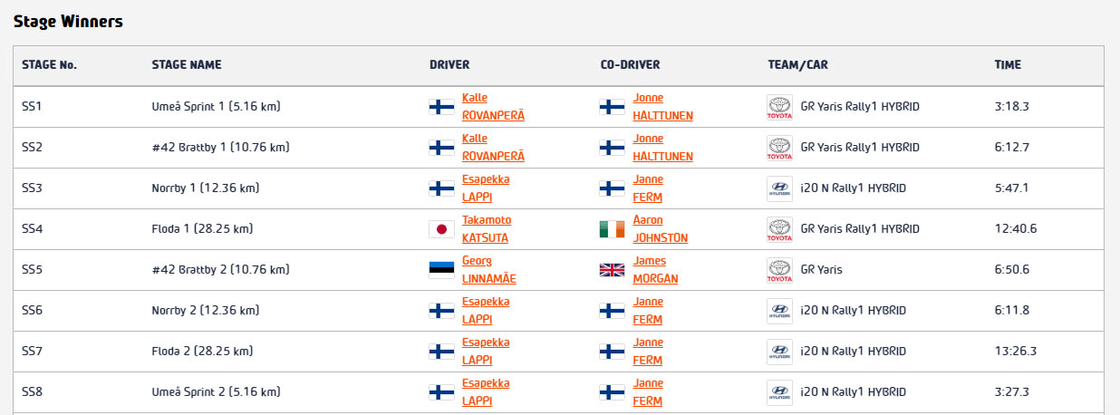Open Takamoto Katsuta driver profile link
The width and height of the screenshot is (1120, 415).
point(487,229)
